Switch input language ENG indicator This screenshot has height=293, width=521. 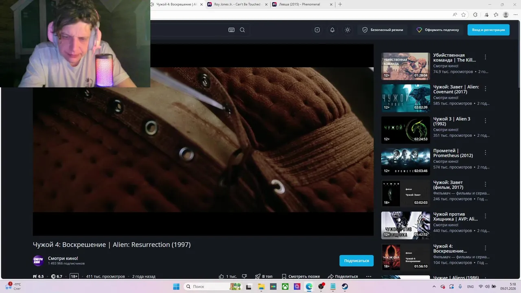tap(470, 286)
